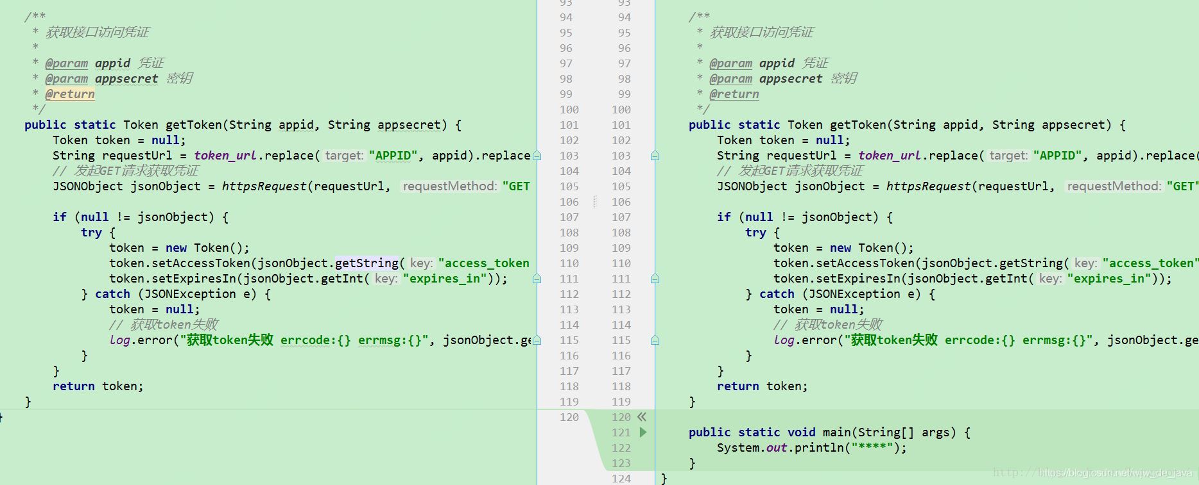Collapse fold marker at line 103 in right pane
The image size is (1199, 485).
click(x=655, y=156)
